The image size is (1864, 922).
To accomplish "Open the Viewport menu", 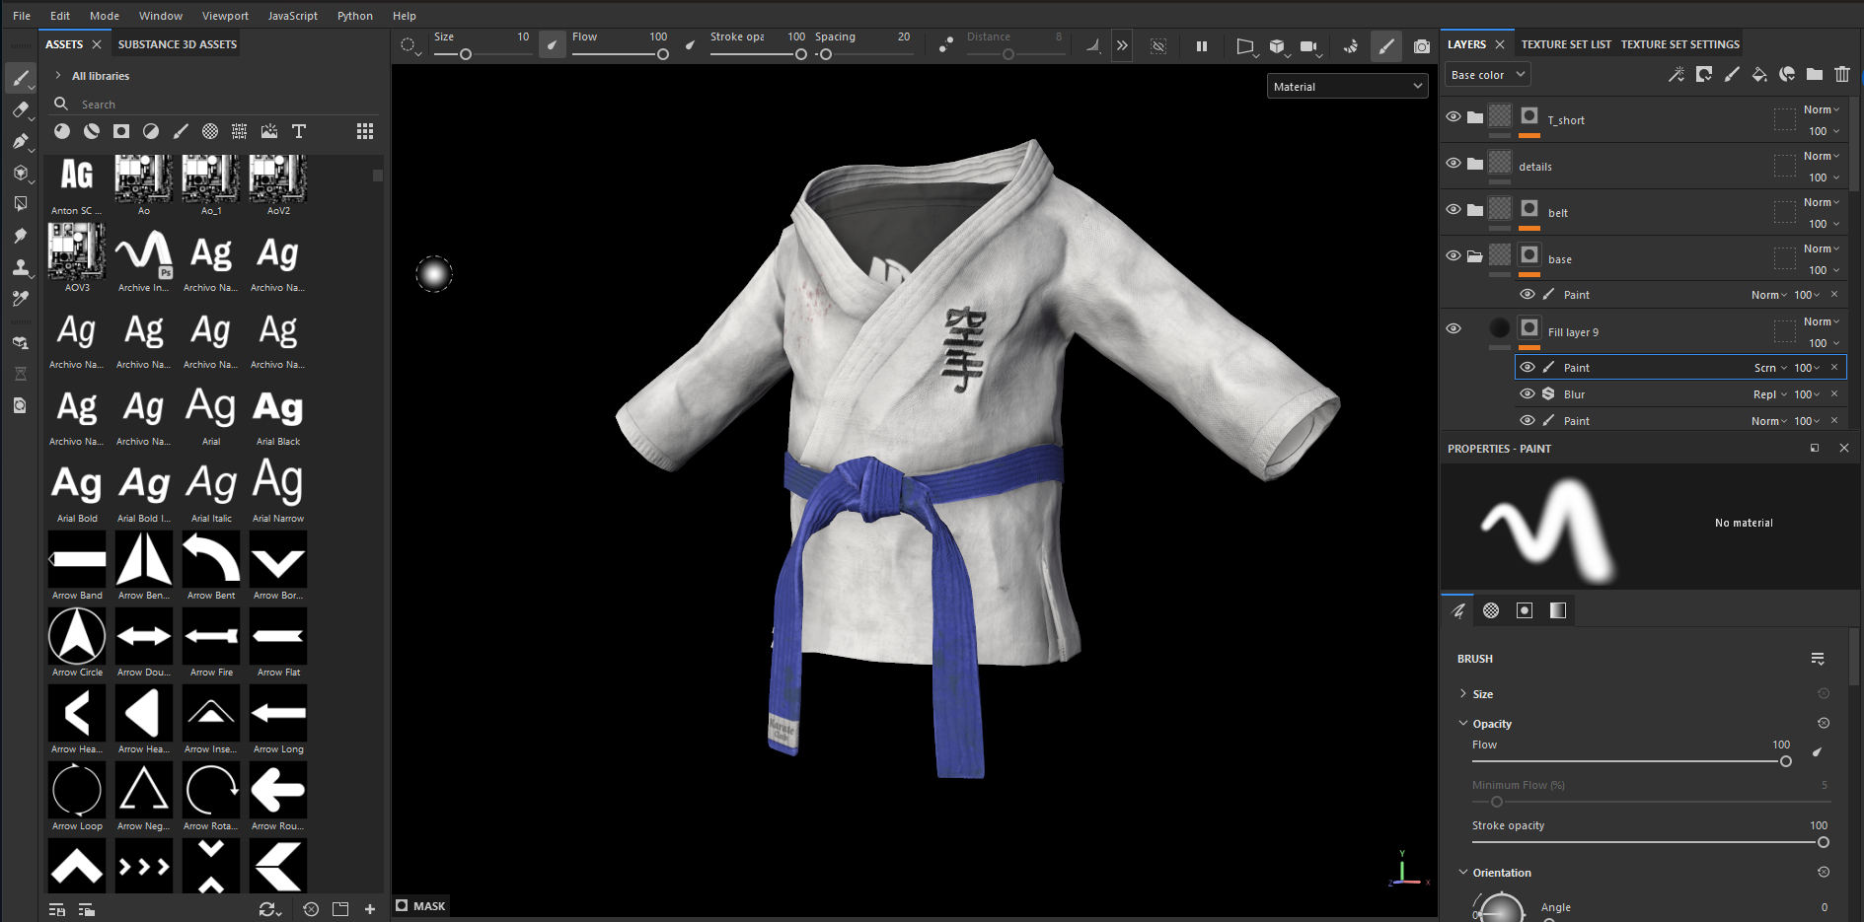I will [225, 16].
